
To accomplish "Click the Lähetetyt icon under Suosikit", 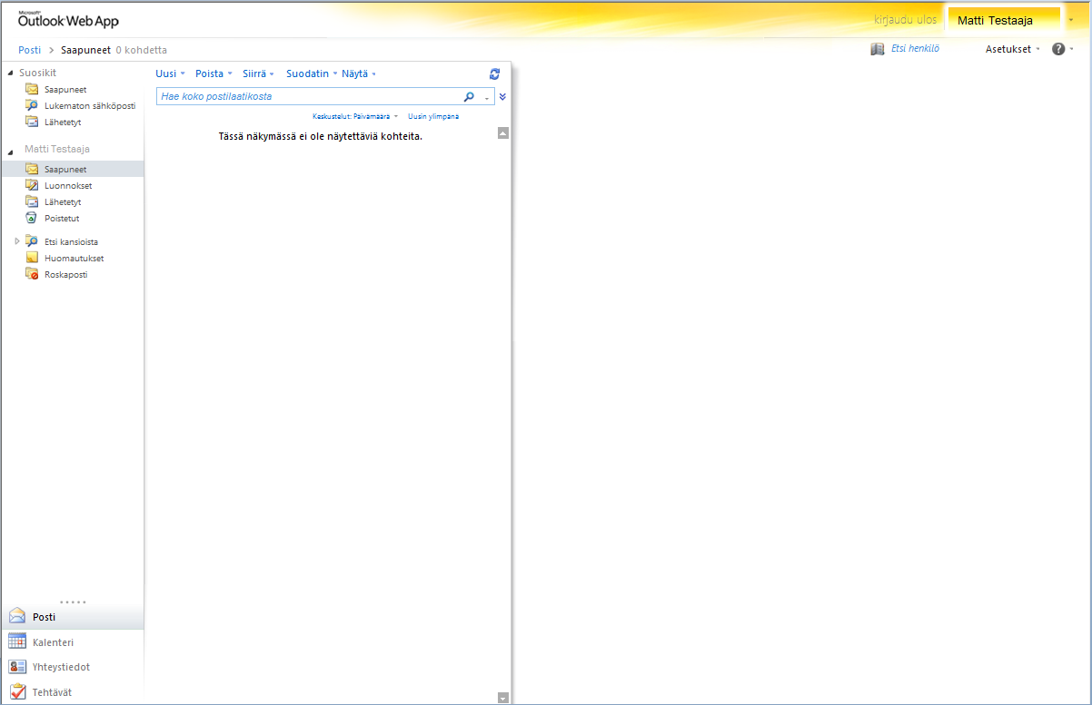I will coord(32,122).
